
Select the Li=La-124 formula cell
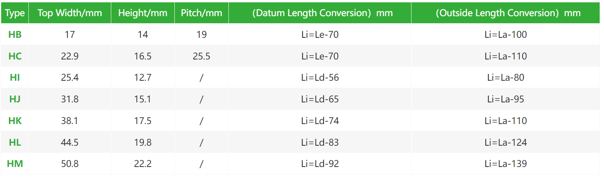click(x=506, y=142)
